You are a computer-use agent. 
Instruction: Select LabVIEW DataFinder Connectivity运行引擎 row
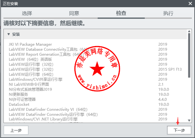pos(95,114)
